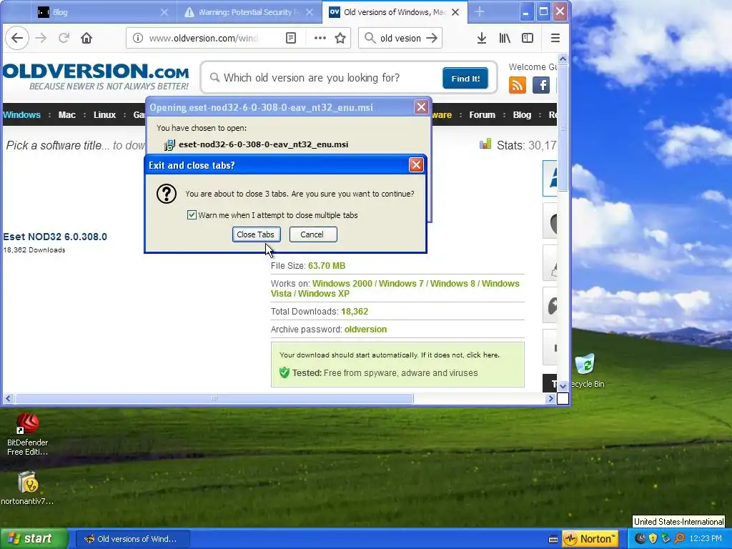Viewport: 732px width, 549px height.
Task: Open the Windows Start menu
Action: 33,539
